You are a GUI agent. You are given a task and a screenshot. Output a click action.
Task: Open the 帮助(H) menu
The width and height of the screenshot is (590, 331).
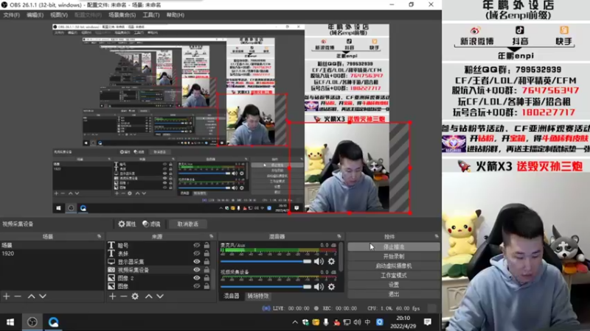point(176,15)
